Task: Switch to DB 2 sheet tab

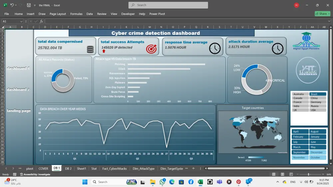Action: pos(68,169)
